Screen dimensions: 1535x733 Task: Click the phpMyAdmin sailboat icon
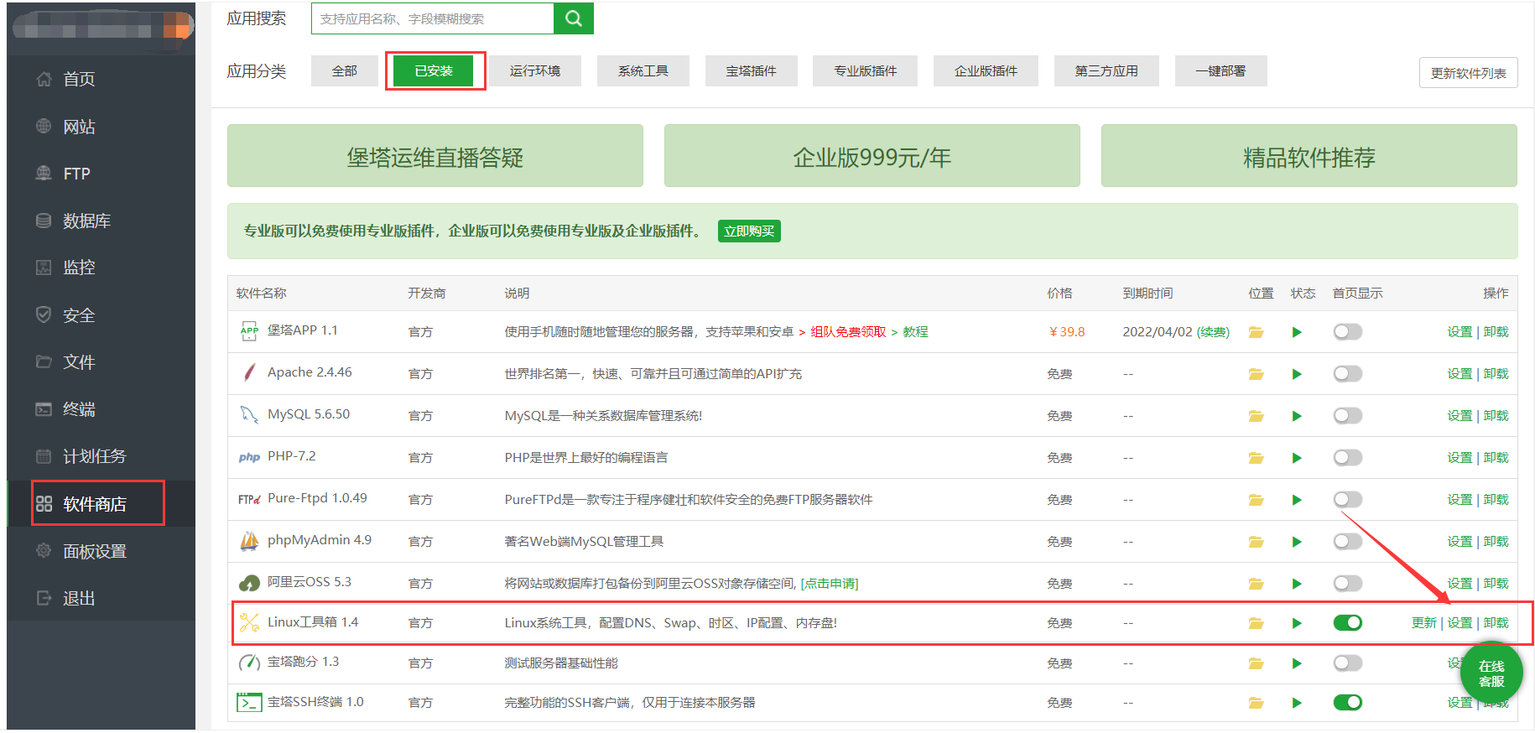coord(249,541)
